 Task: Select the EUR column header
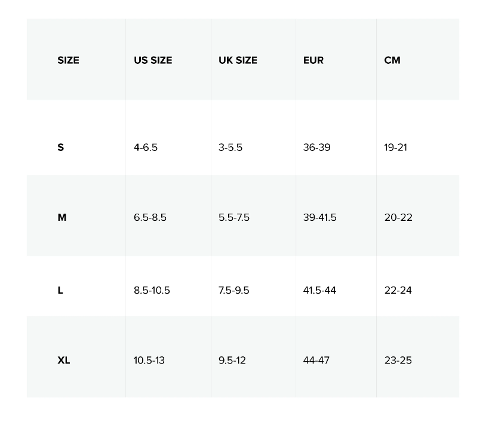[313, 60]
